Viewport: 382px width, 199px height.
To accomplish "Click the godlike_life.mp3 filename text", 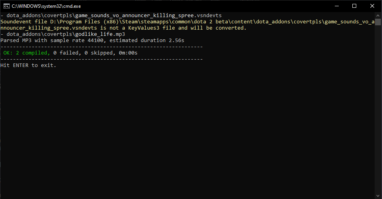I will tap(100, 34).
